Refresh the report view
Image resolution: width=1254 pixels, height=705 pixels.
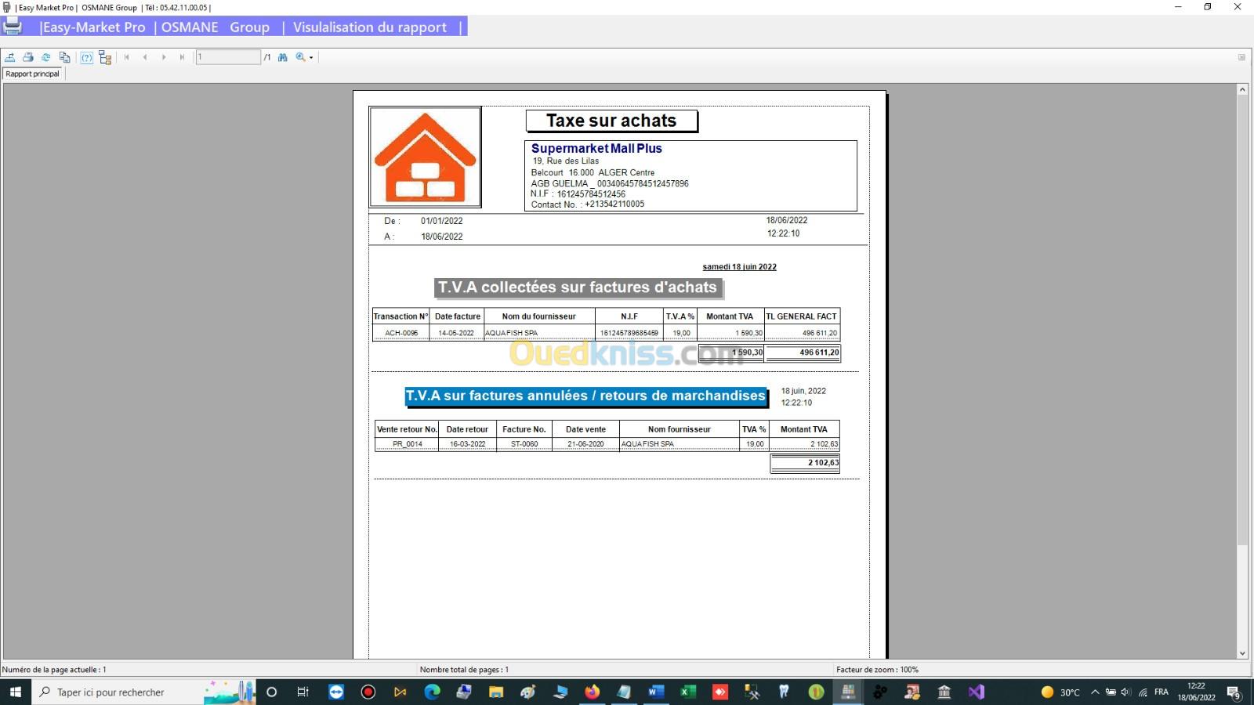point(46,57)
